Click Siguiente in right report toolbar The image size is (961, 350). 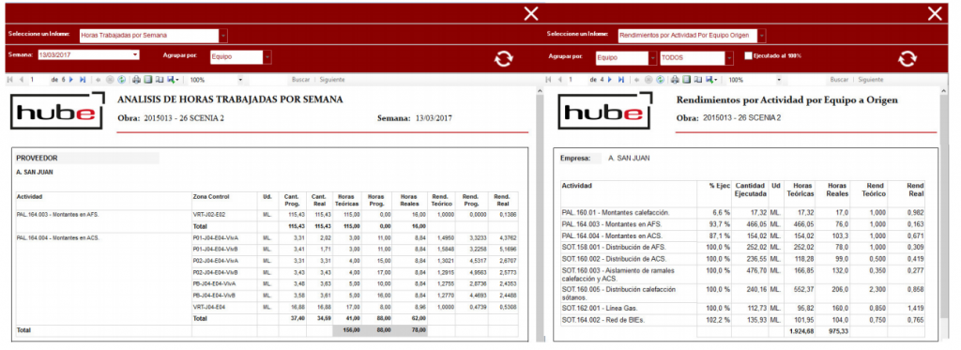871,80
